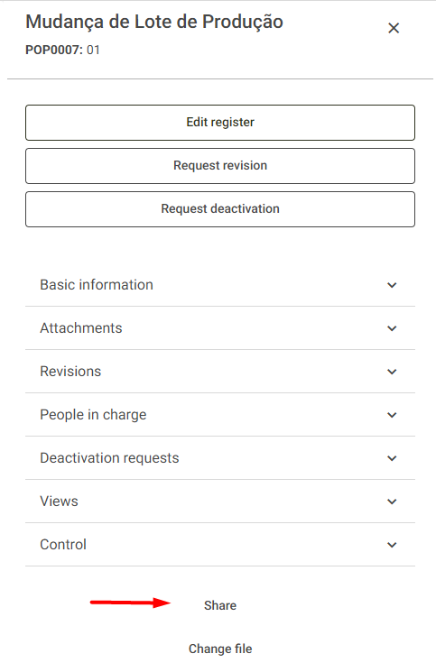Click the Share link
Viewport: 436px width, 672px height.
tap(220, 605)
